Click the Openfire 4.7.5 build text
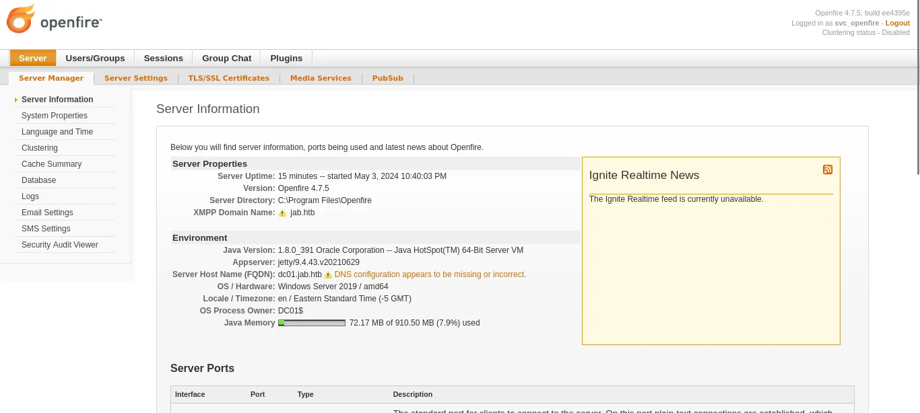Image resolution: width=920 pixels, height=413 pixels. pyautogui.click(x=862, y=13)
